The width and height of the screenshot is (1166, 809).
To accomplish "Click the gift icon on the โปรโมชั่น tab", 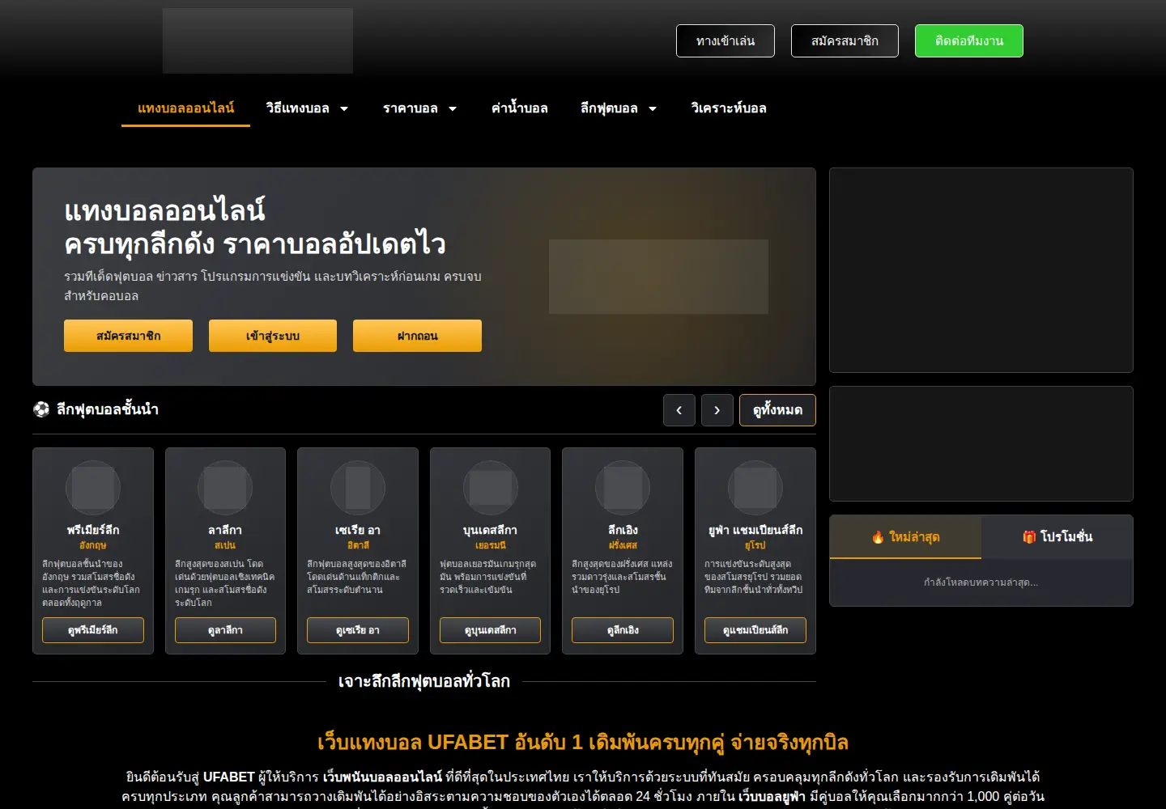I will coord(1029,537).
